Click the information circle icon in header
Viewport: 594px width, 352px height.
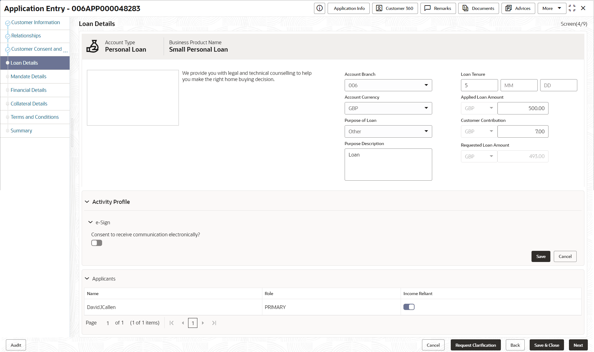[319, 8]
